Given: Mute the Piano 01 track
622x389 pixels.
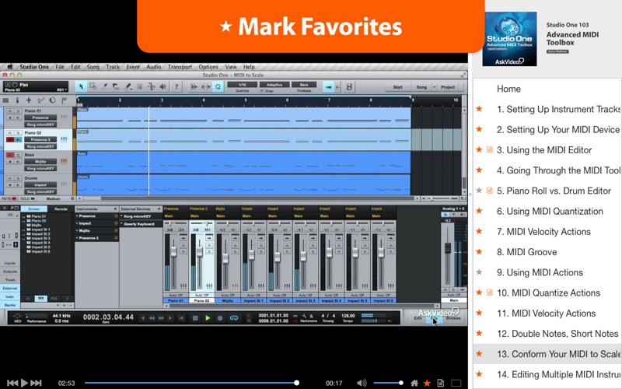Looking at the screenshot, I should click(x=10, y=111).
